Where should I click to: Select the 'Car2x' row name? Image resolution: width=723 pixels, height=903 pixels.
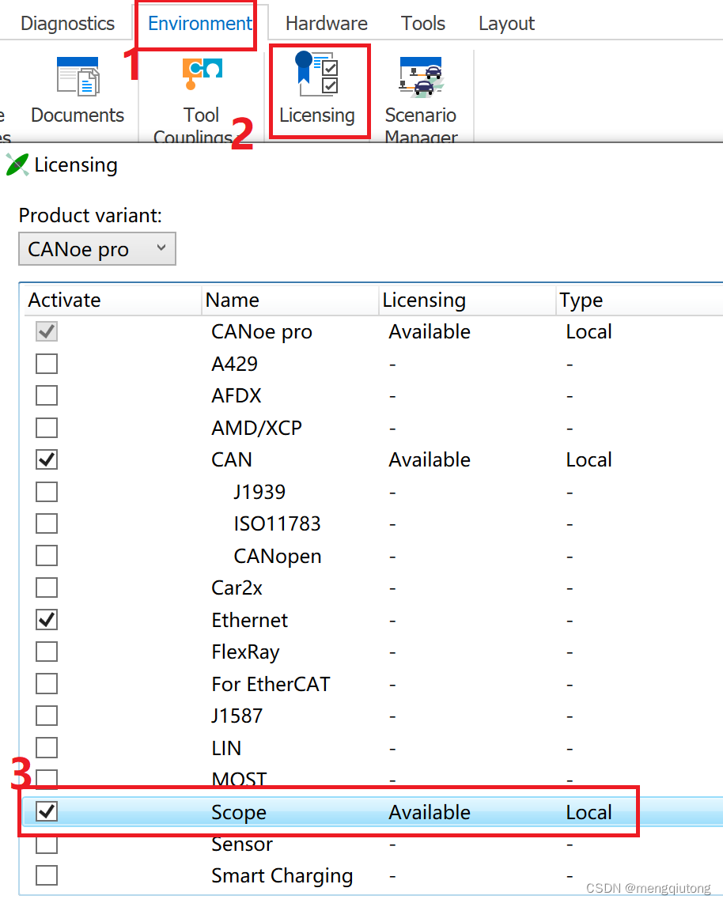click(x=237, y=588)
